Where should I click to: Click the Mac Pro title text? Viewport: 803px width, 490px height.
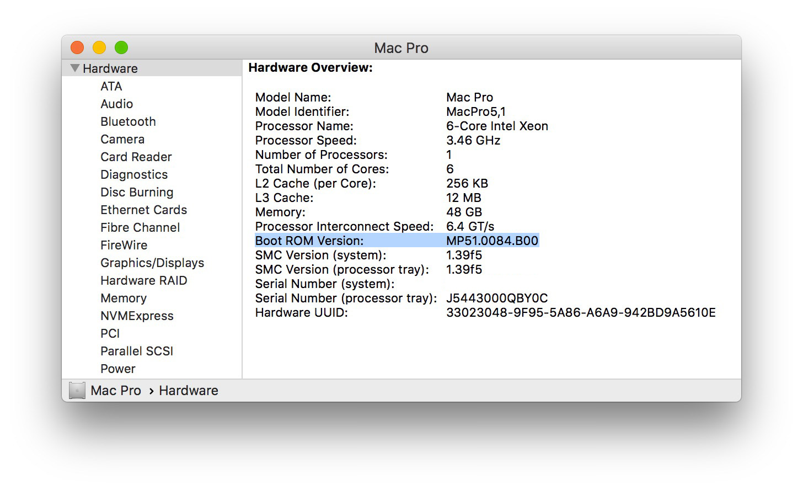[x=401, y=48]
